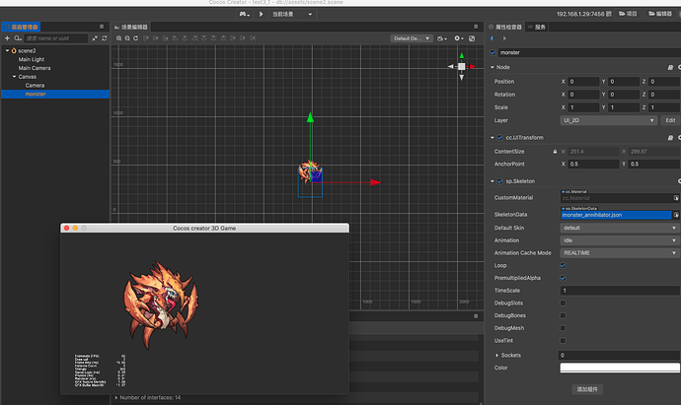Reset scene view zoom
The height and width of the screenshot is (405, 681).
136,38
